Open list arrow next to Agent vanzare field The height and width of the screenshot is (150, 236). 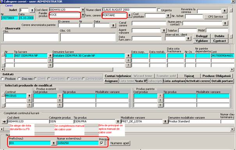pyautogui.click(x=164, y=30)
